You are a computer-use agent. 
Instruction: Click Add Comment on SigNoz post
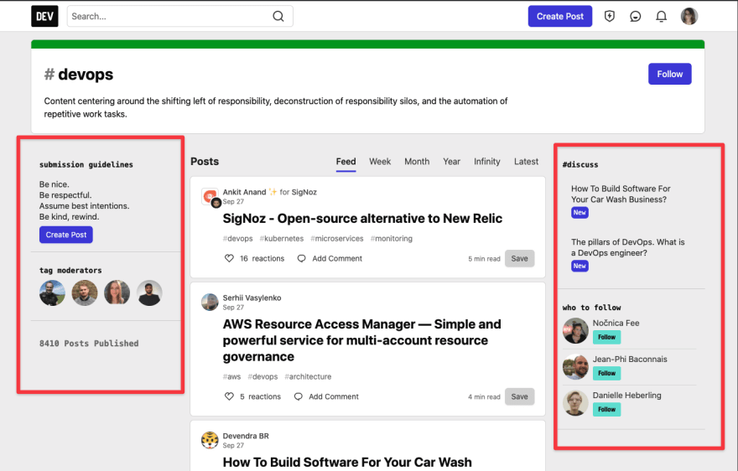[337, 258]
